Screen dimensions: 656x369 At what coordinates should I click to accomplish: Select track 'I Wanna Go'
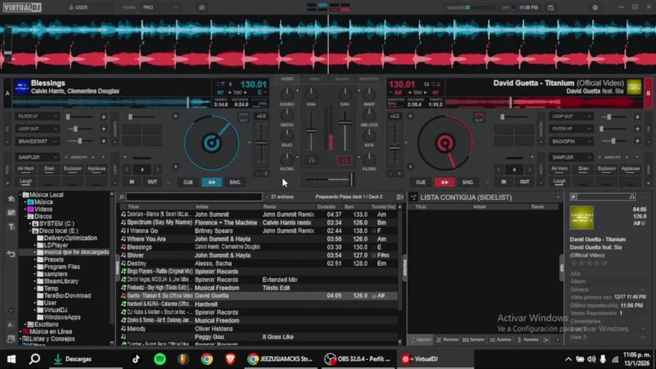(259, 231)
